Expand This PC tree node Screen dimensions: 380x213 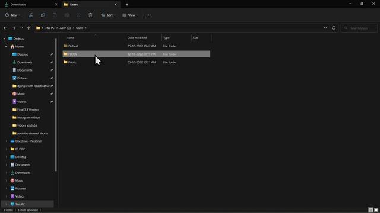(6, 204)
